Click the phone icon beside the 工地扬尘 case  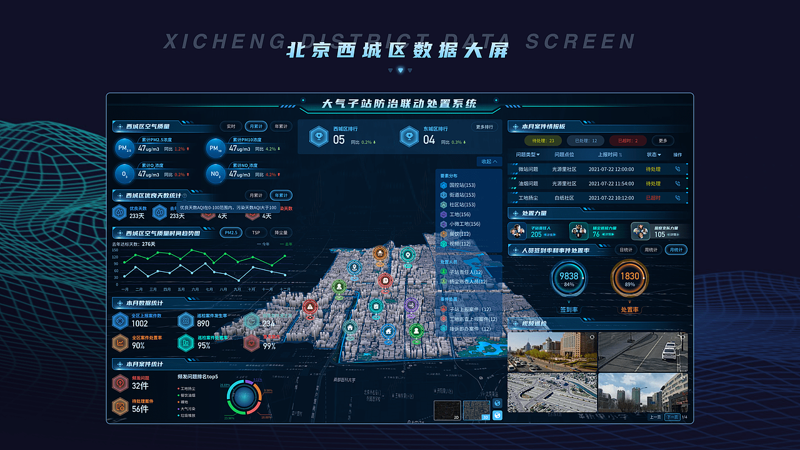pyautogui.click(x=677, y=198)
